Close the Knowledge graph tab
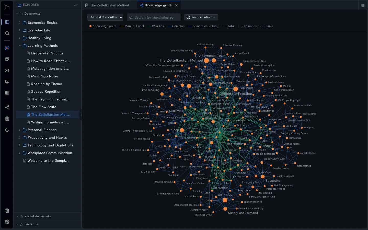The height and width of the screenshot is (230, 368). [176, 5]
